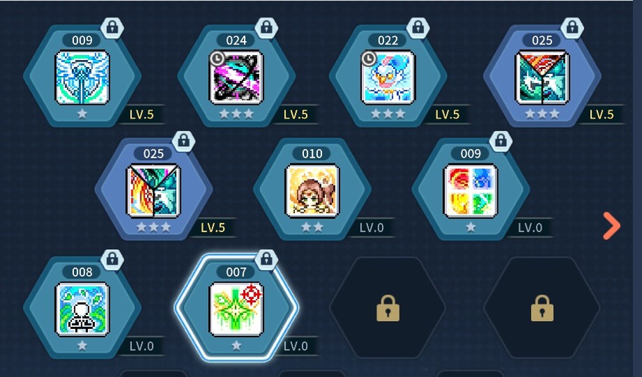The image size is (642, 377).
Task: Click the three-star rating under skill 022
Action: [388, 114]
